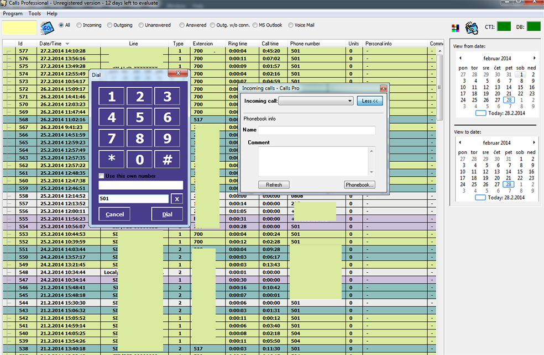The image size is (544, 355).
Task: Click the Refresh button
Action: pyautogui.click(x=274, y=184)
